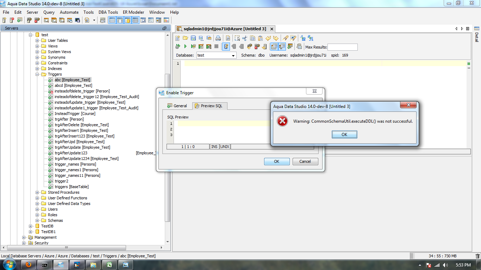Open the Automate menu
481x270 pixels.
tap(69, 12)
